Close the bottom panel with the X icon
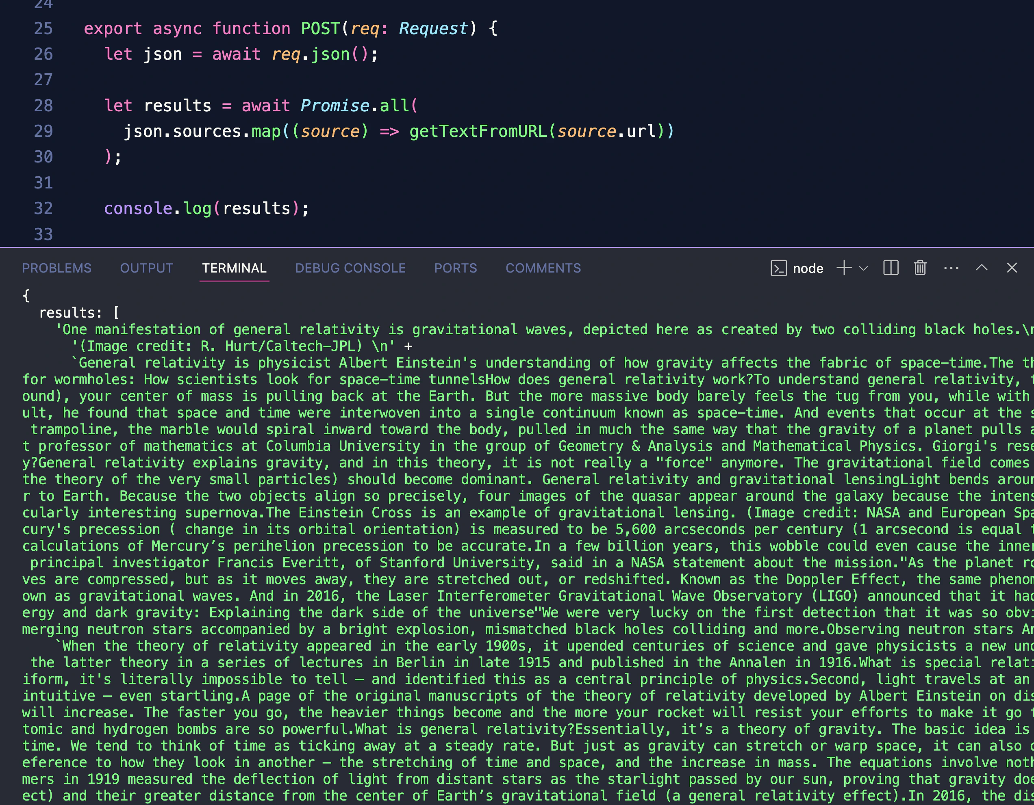 (1012, 268)
